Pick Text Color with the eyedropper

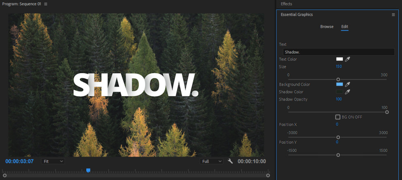click(347, 59)
